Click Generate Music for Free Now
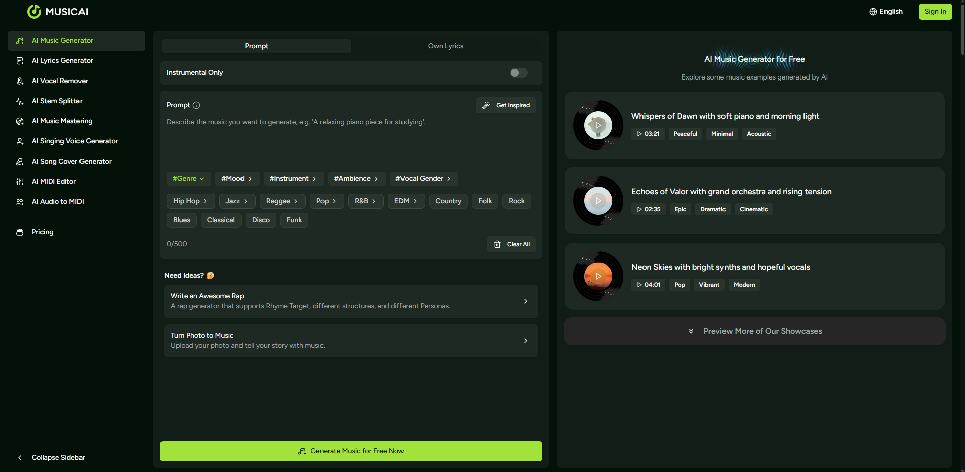The image size is (965, 472). [x=351, y=451]
